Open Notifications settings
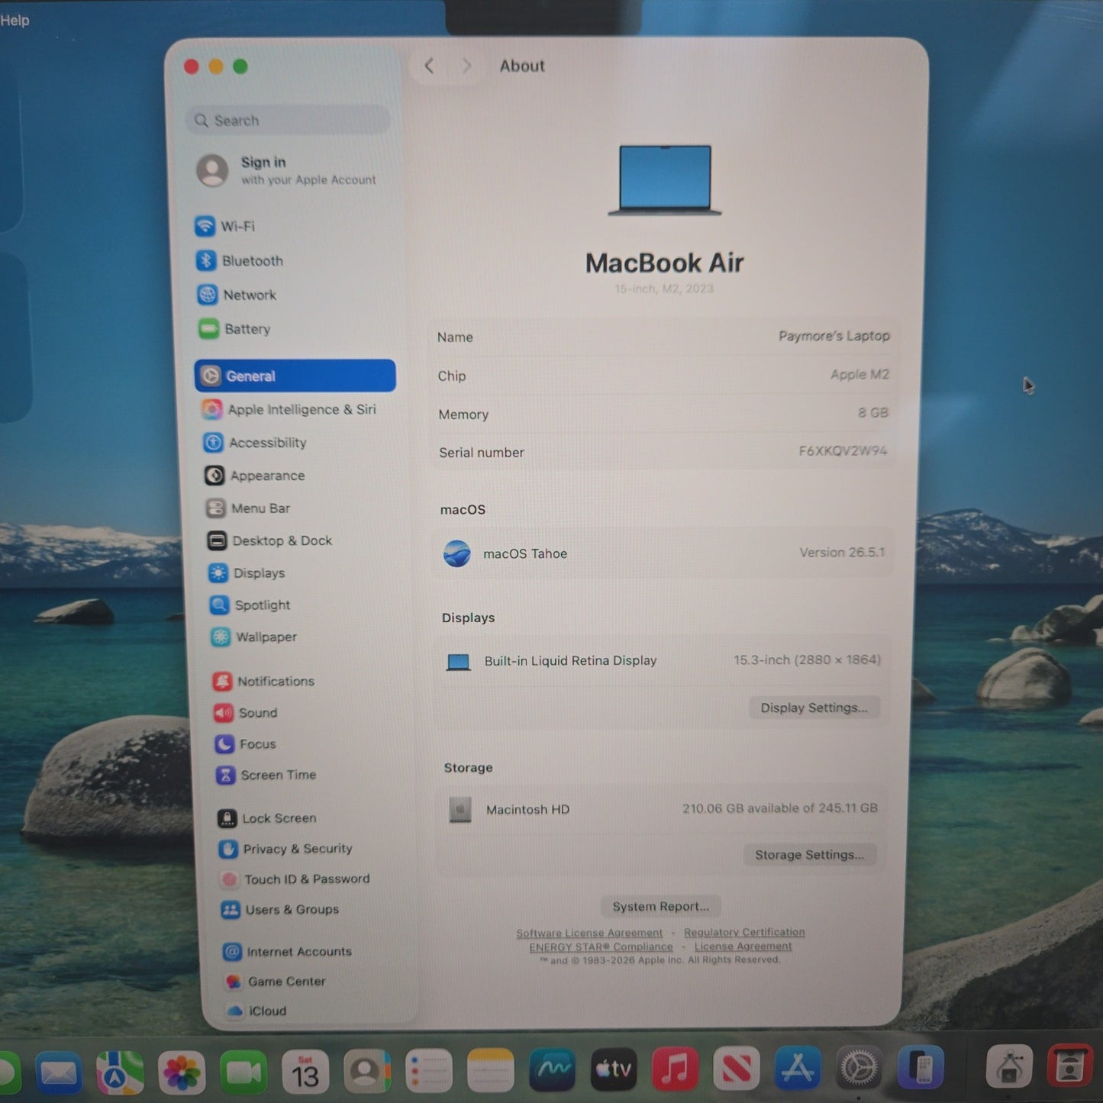1103x1103 pixels. click(x=264, y=681)
